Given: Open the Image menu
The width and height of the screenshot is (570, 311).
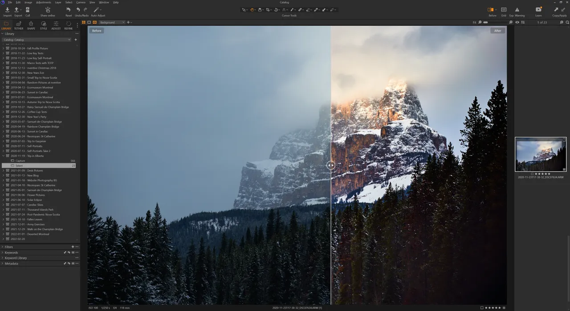Looking at the screenshot, I should coord(28,2).
